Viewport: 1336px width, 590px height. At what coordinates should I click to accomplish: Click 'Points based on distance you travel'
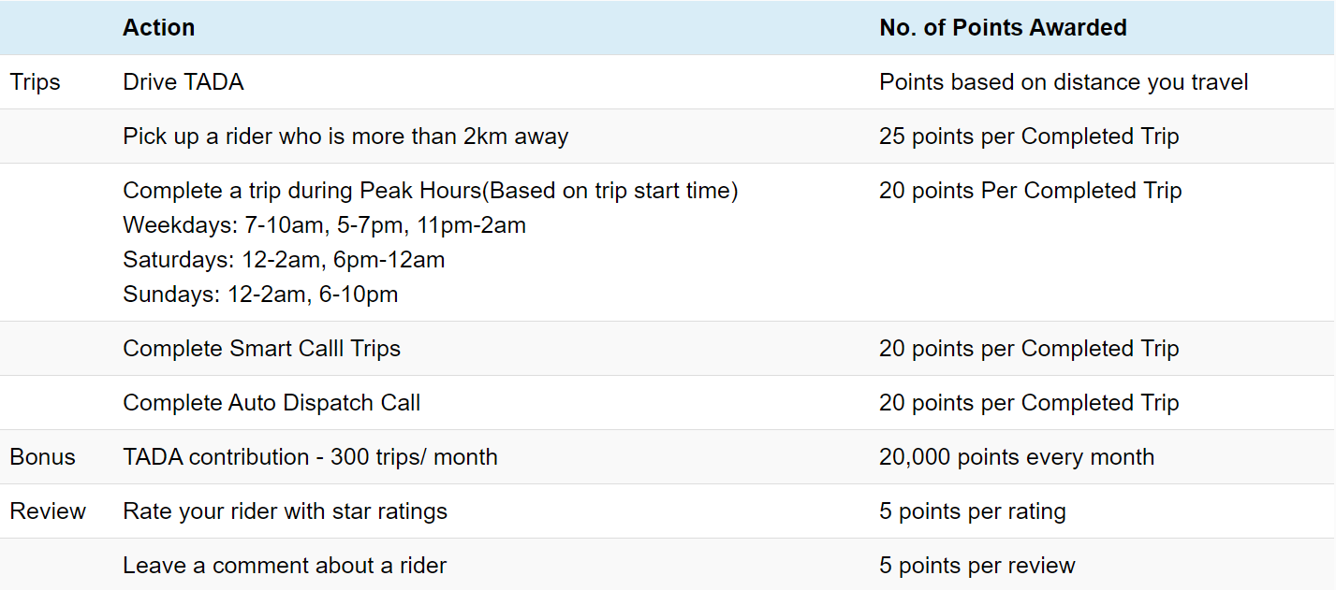1064,82
